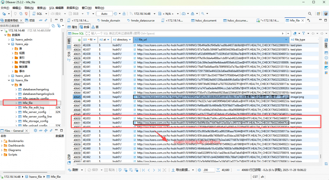Collapse the hzero_aip database node
Image resolution: width=329 pixels, height=180 pixels.
[x=9, y=44]
